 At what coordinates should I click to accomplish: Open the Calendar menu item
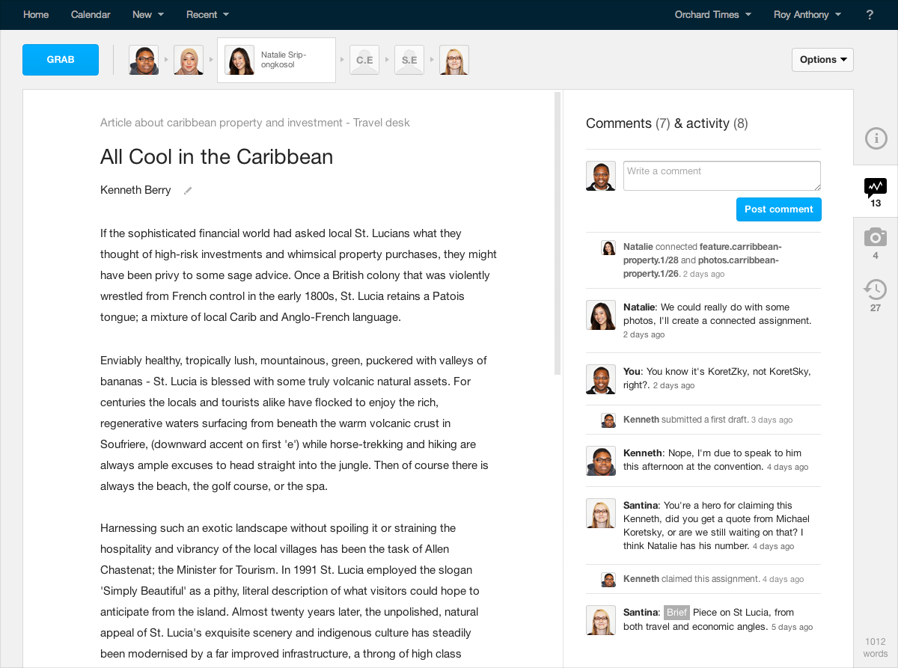tap(91, 15)
